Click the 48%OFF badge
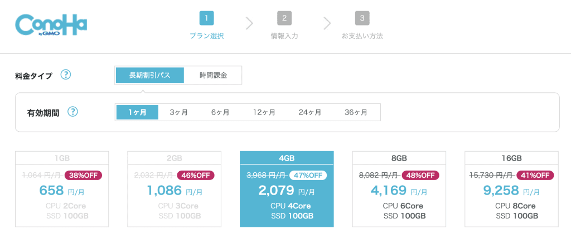This screenshot has width=571, height=234. pos(420,175)
